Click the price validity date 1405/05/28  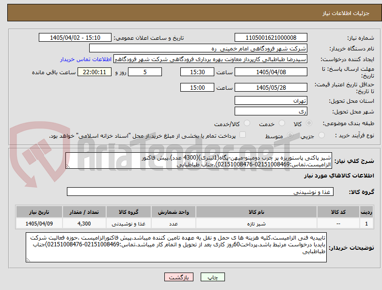(x=271, y=87)
